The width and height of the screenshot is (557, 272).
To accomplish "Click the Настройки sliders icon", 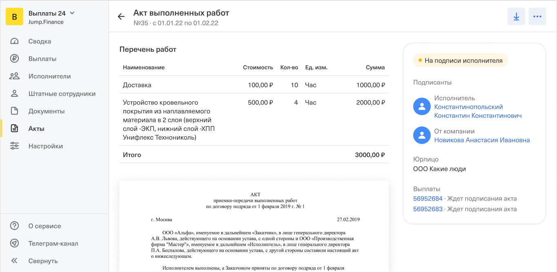I will 15,146.
